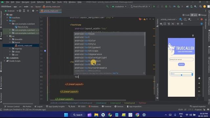
Task: Zoom in the layout preview
Action: (199, 83)
